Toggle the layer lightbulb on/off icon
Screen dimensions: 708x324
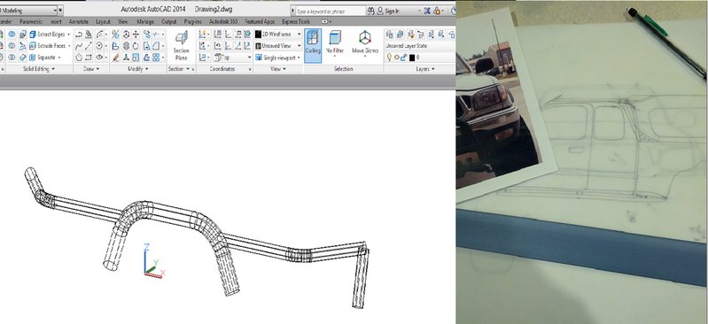pyautogui.click(x=390, y=58)
